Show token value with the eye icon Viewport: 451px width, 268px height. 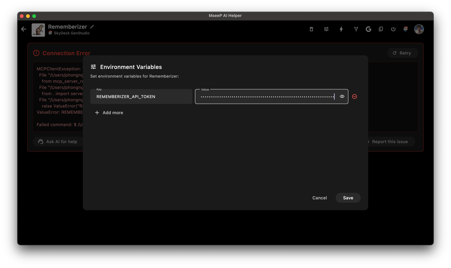pos(342,96)
